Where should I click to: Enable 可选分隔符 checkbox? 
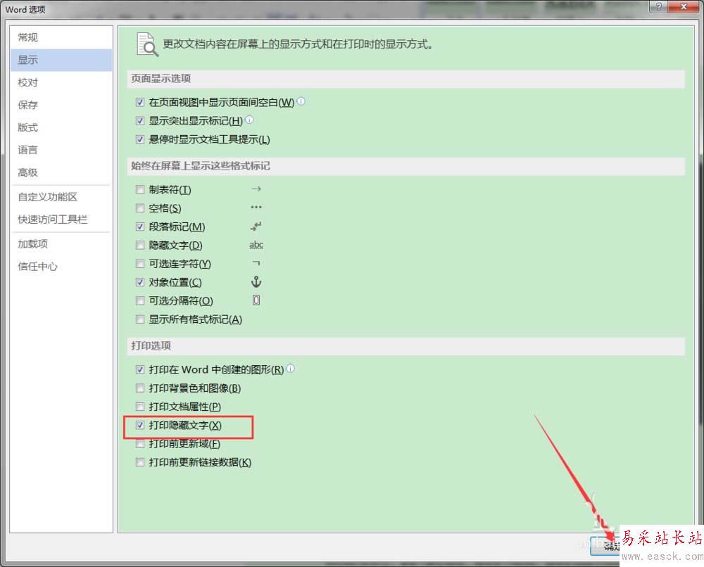click(140, 300)
